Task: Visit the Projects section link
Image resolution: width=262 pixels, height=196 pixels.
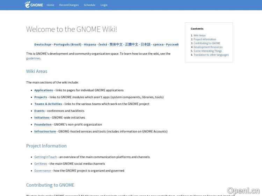Action: click(x=41, y=97)
